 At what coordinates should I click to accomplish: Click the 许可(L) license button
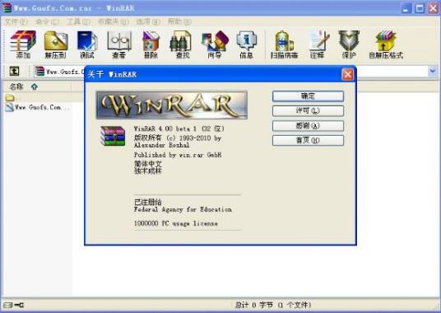pyautogui.click(x=308, y=111)
